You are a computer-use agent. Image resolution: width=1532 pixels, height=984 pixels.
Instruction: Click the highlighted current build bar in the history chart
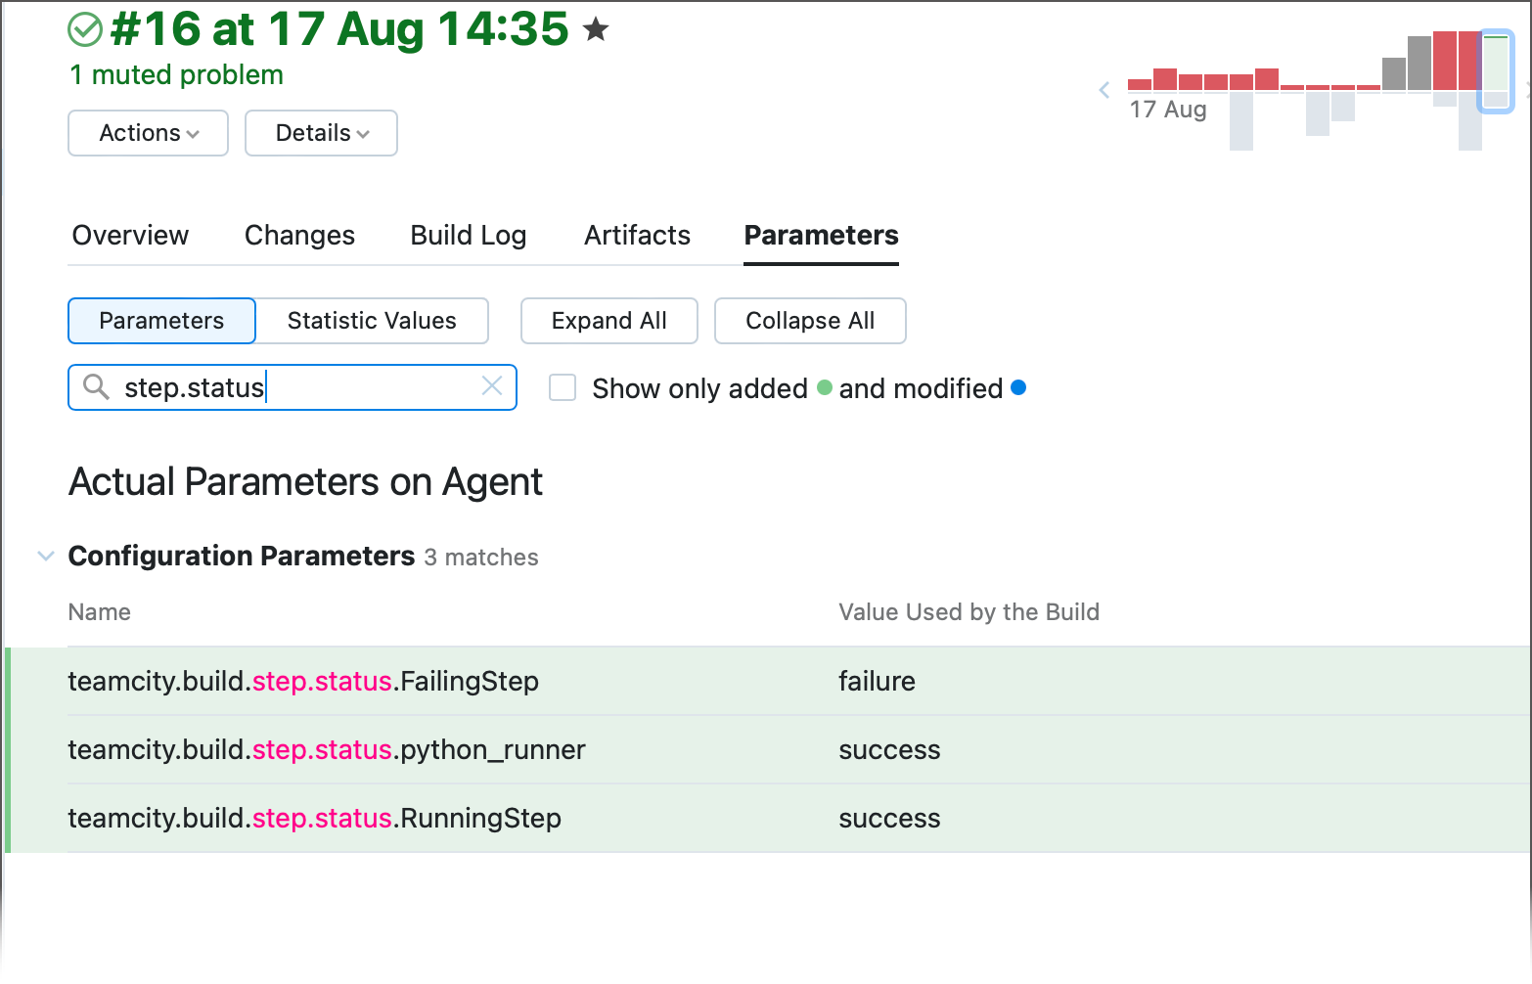(x=1495, y=70)
